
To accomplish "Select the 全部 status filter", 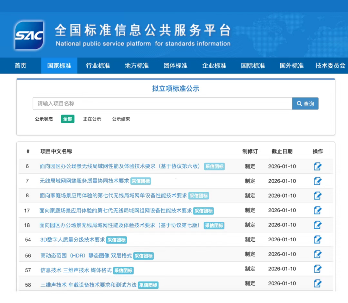I will (x=68, y=119).
